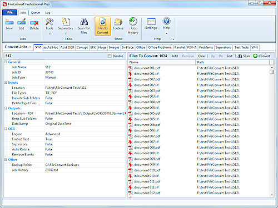Switch to the Queue ribbon tab

[x=35, y=13]
